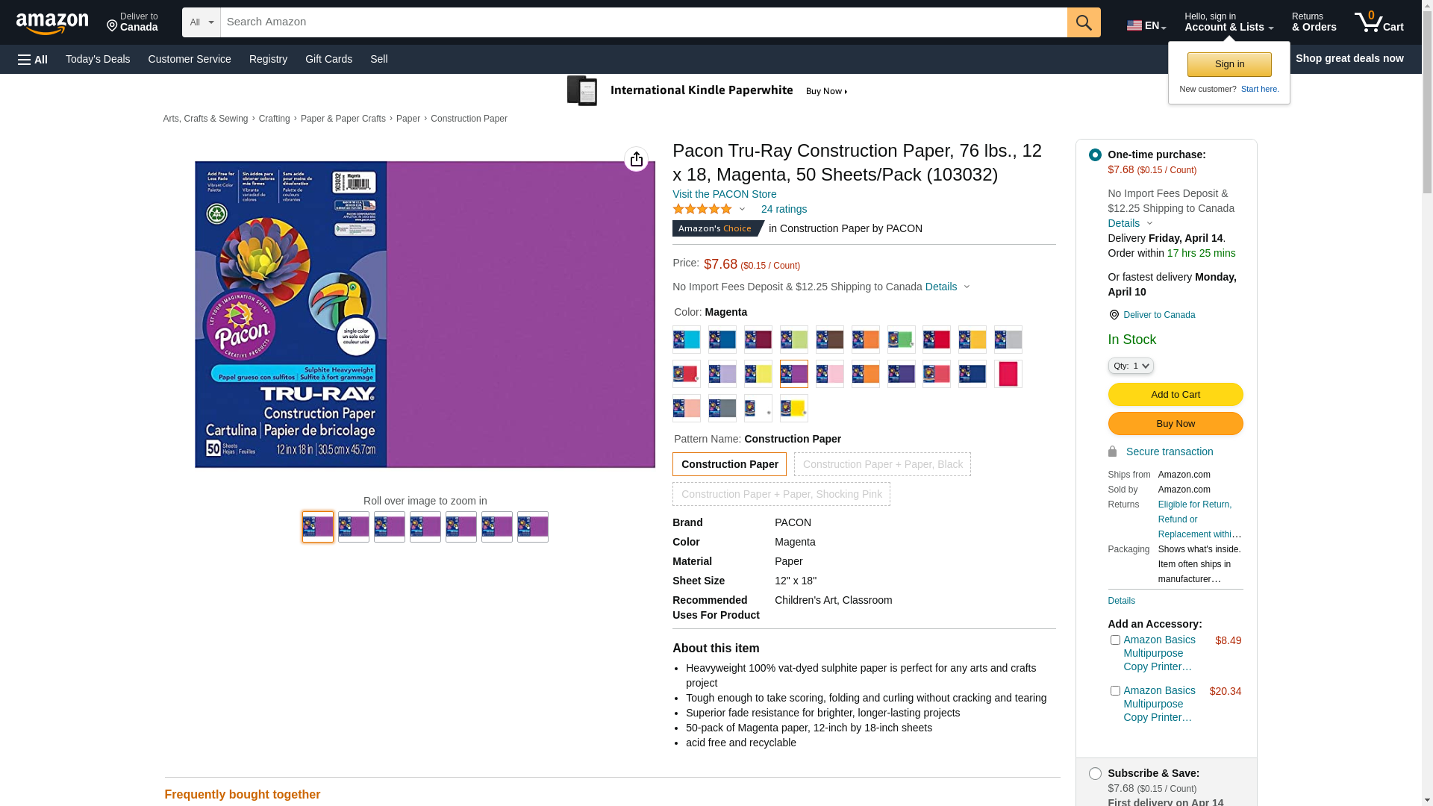Image resolution: width=1433 pixels, height=806 pixels.
Task: Open the All hamburger menu
Action: click(33, 60)
